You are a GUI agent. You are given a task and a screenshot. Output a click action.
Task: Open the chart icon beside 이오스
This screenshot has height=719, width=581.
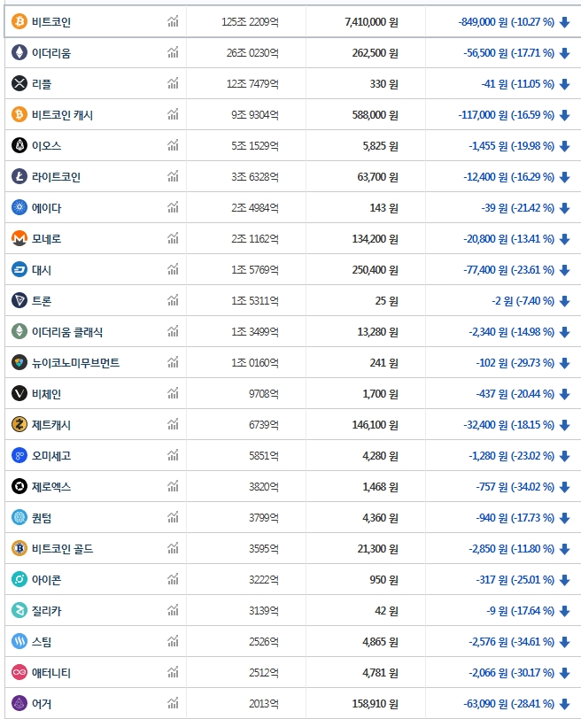(x=173, y=145)
